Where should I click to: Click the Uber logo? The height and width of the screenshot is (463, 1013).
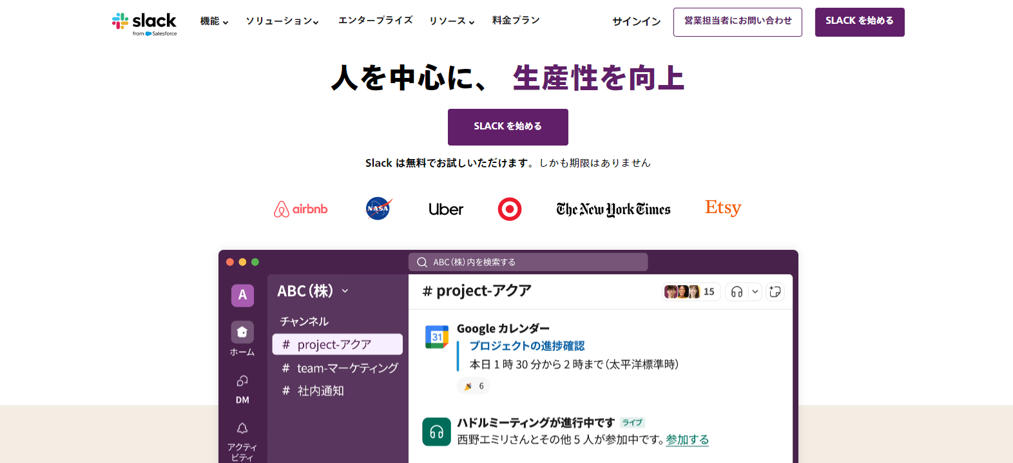(x=446, y=209)
